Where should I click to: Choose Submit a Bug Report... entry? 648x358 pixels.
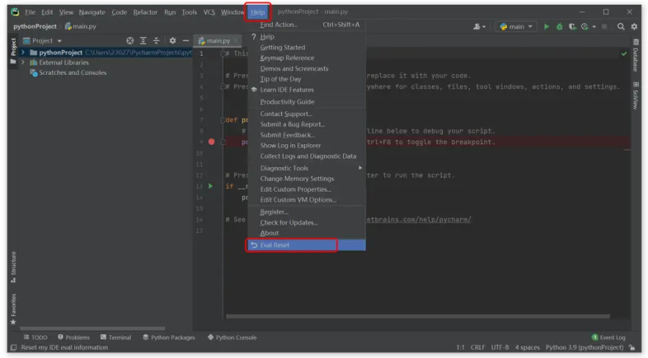pos(307,124)
